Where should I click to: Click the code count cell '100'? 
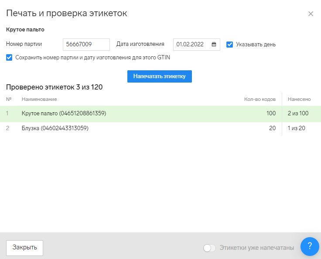tap(271, 113)
